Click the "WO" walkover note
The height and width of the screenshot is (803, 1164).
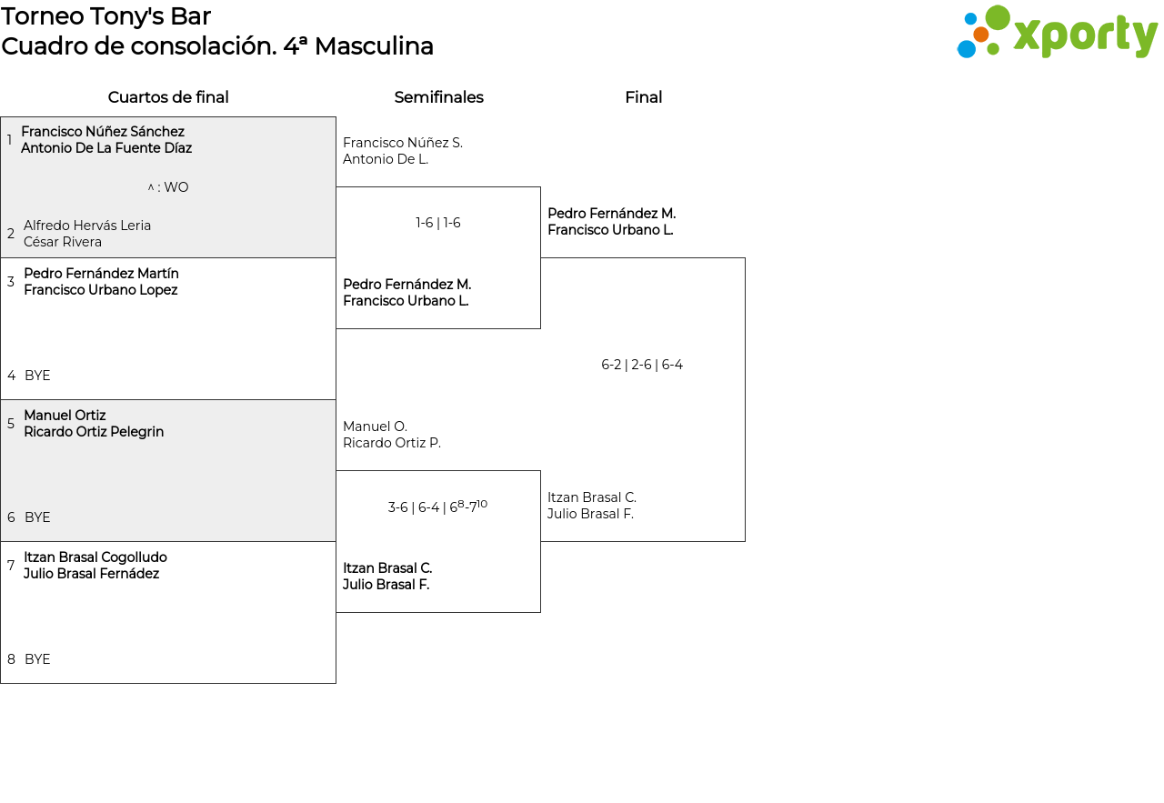(x=168, y=187)
